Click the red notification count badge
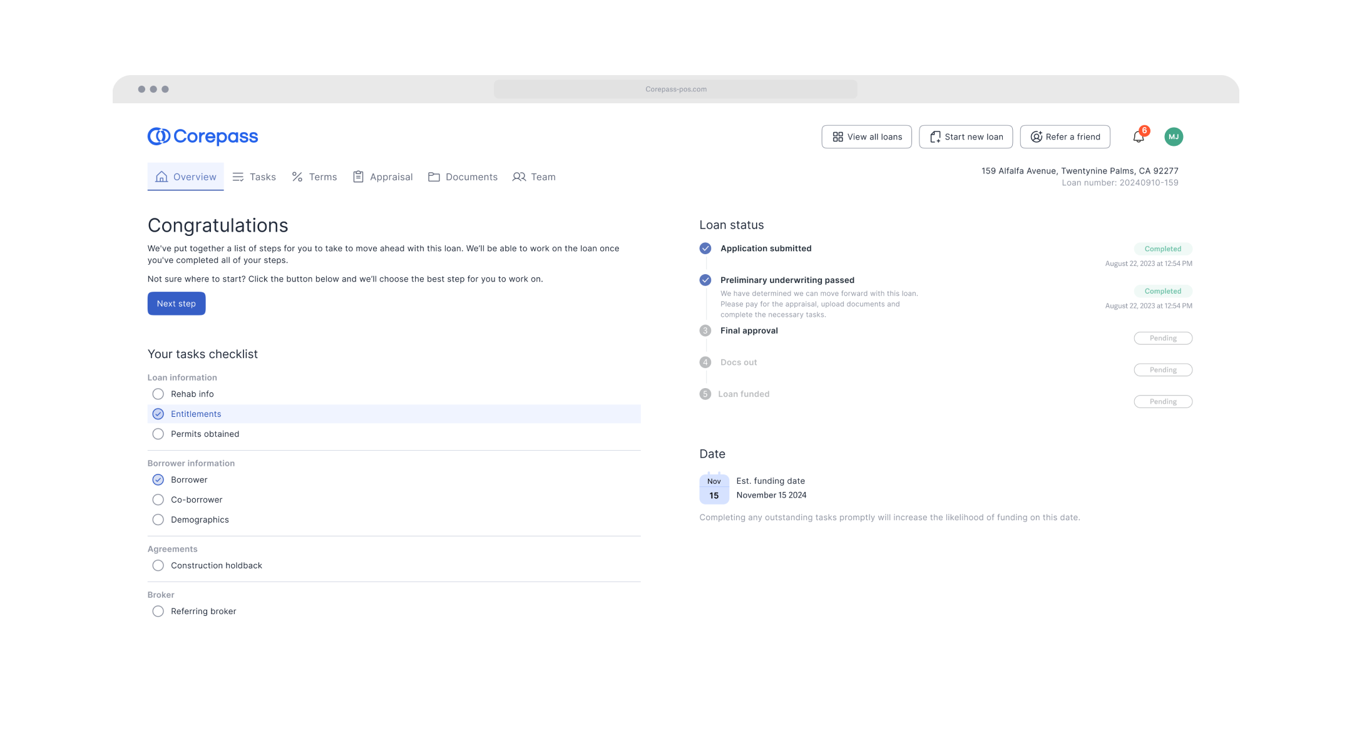Viewport: 1352px width, 753px height. (x=1144, y=131)
